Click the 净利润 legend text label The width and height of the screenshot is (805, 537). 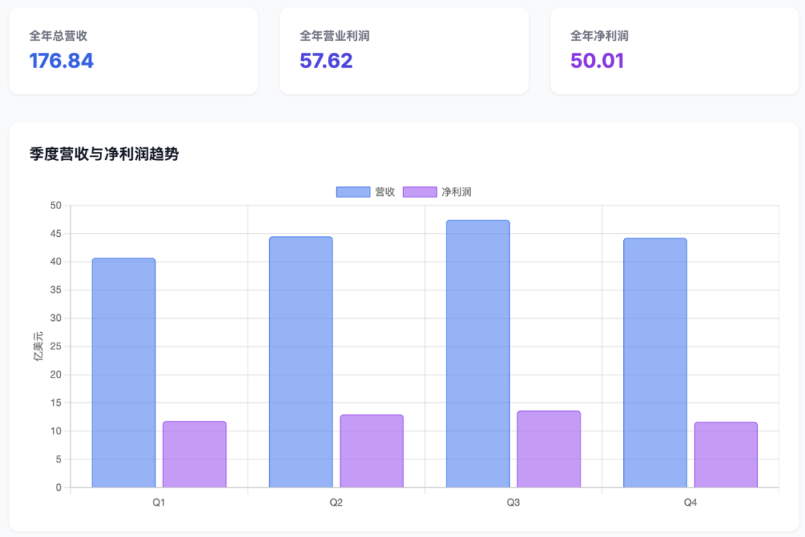456,192
